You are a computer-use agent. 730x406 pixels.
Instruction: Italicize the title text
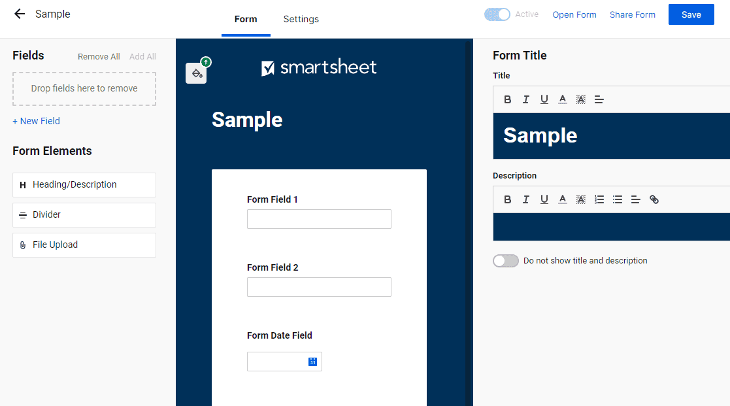(x=526, y=99)
